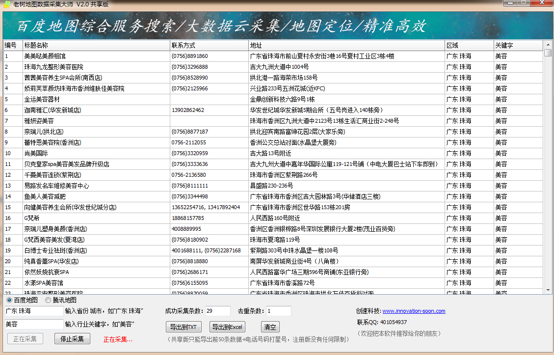Select row 雅妍姿美容

(x=273, y=121)
